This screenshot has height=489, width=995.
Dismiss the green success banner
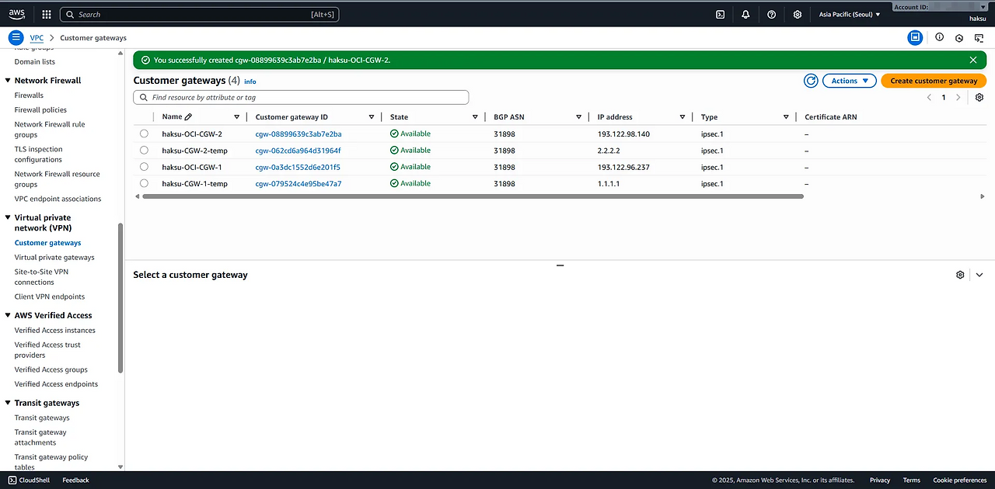point(973,60)
